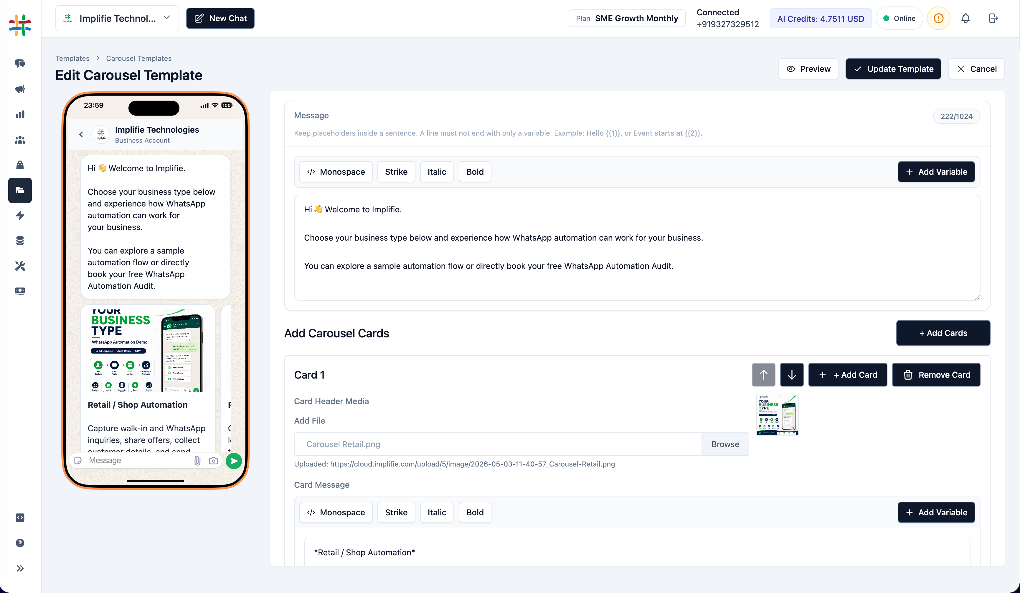Click + Add Card on Card 1

pyautogui.click(x=848, y=375)
